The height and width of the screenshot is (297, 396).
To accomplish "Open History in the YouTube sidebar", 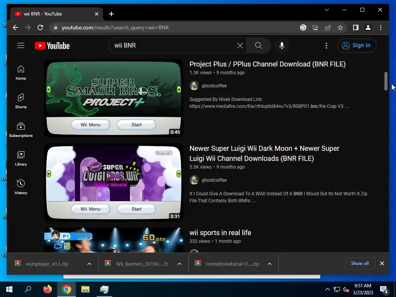I will tap(21, 187).
